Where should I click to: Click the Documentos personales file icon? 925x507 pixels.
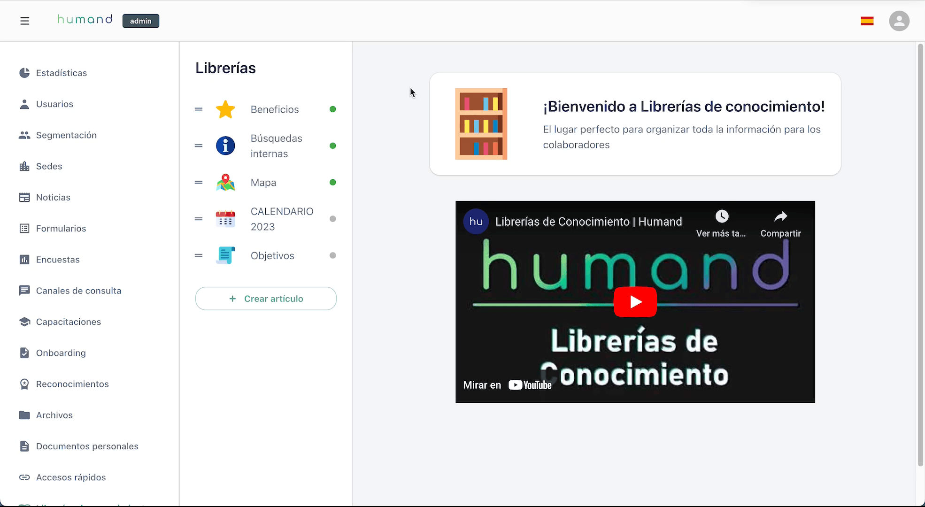(x=24, y=446)
